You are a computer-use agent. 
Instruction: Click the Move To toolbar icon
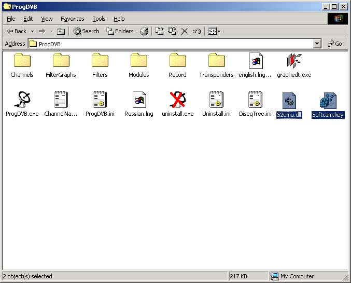tap(159, 31)
